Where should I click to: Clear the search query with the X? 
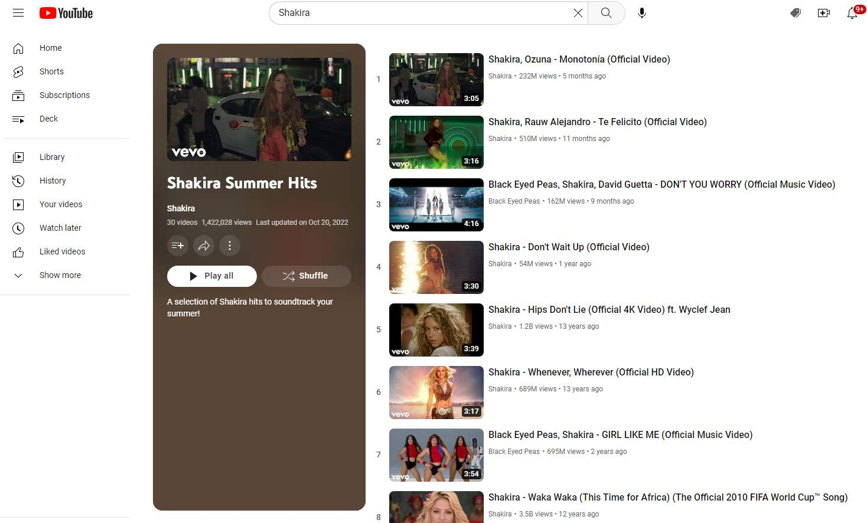click(578, 12)
